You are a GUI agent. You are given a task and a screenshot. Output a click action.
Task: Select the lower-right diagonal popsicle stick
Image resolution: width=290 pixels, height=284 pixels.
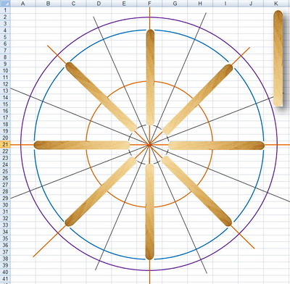(197, 191)
